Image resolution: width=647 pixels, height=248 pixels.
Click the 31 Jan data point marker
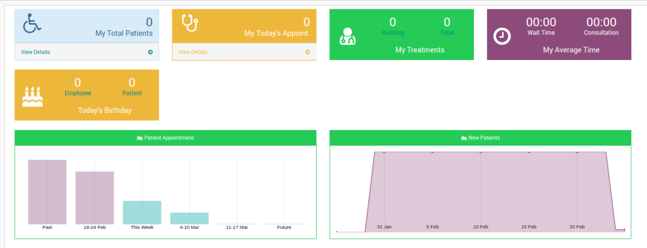[384, 152]
